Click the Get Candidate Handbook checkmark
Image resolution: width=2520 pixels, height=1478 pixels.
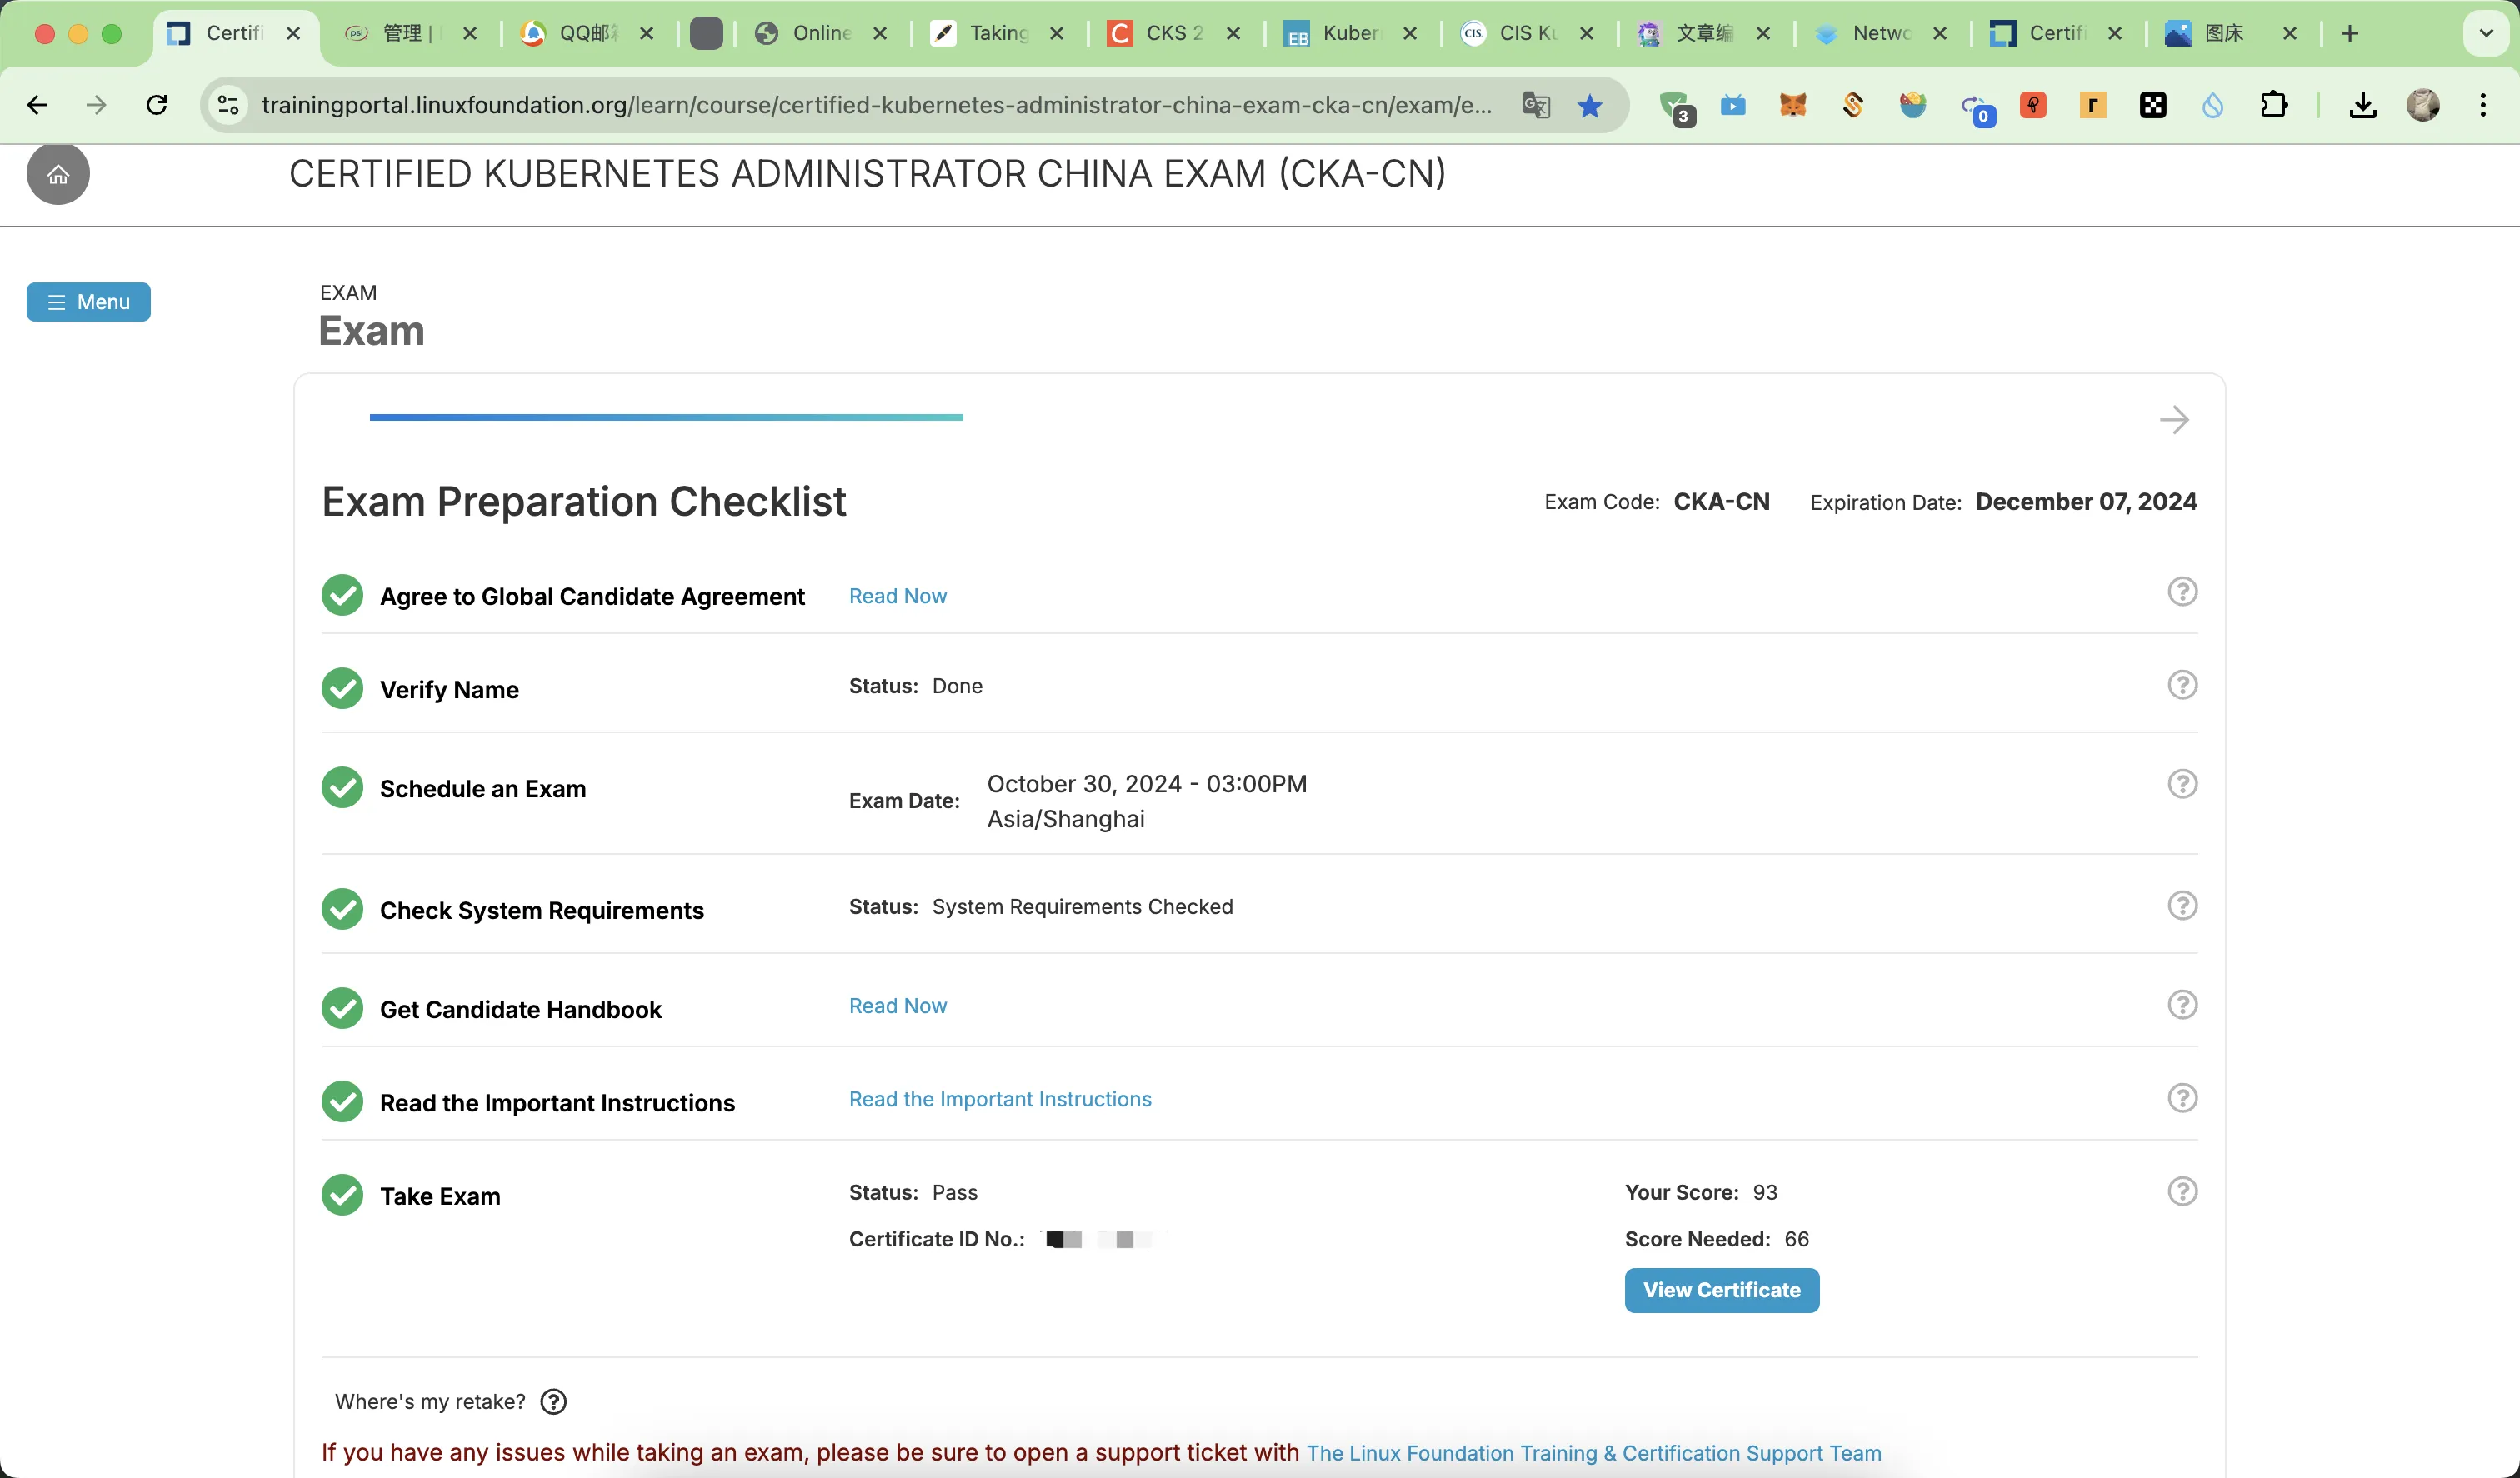(x=342, y=1008)
